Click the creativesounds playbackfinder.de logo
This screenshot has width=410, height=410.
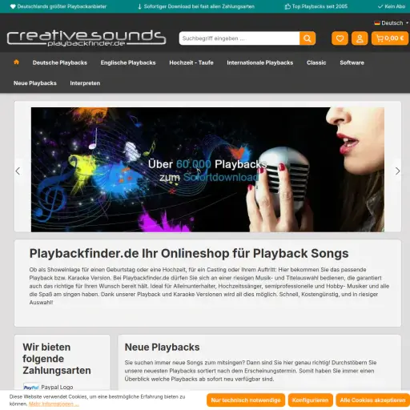tap(86, 38)
